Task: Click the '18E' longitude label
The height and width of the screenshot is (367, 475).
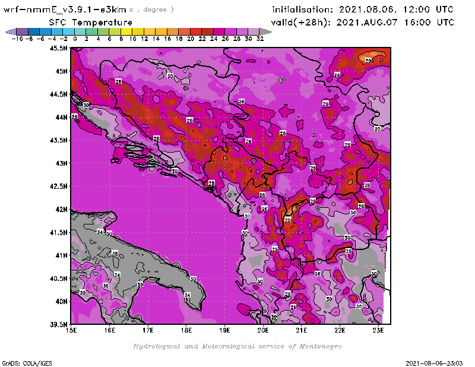Action: pyautogui.click(x=186, y=330)
